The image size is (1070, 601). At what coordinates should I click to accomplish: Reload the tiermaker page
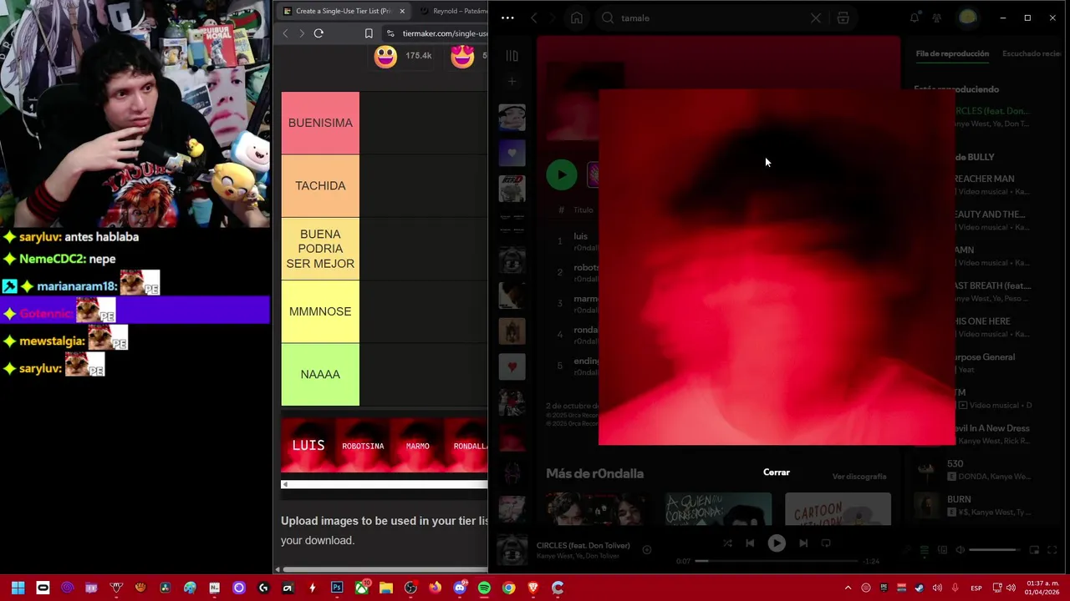(x=318, y=33)
